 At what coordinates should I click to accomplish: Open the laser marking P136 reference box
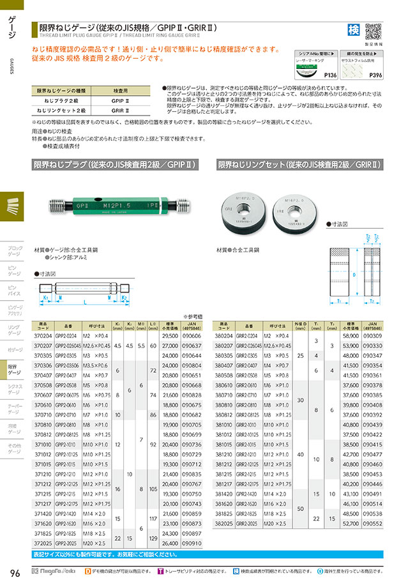[318, 66]
